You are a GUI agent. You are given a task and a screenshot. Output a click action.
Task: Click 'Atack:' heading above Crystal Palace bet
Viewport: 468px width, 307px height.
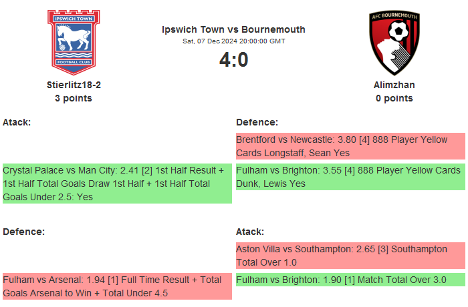pos(17,122)
